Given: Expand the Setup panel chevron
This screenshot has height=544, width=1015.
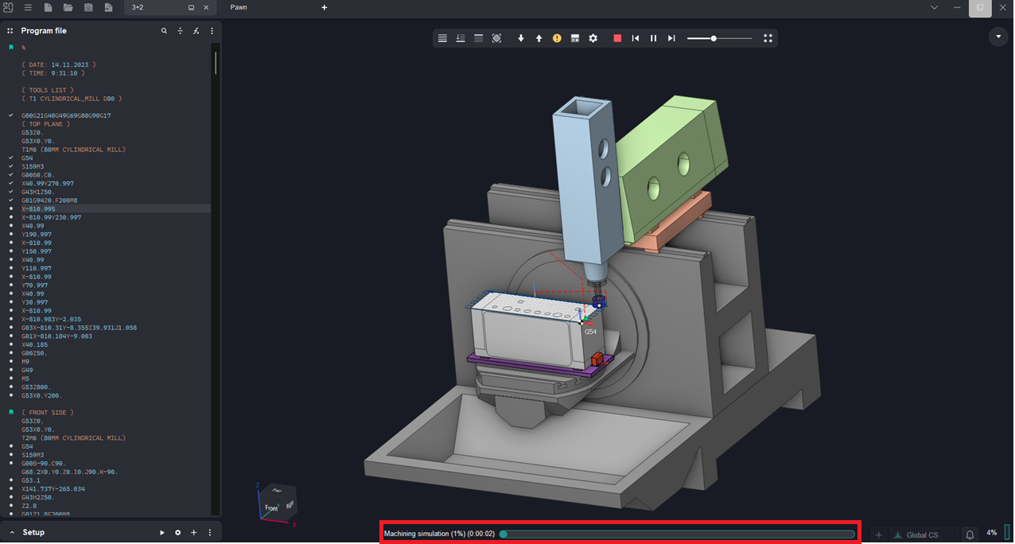Looking at the screenshot, I should click(12, 532).
